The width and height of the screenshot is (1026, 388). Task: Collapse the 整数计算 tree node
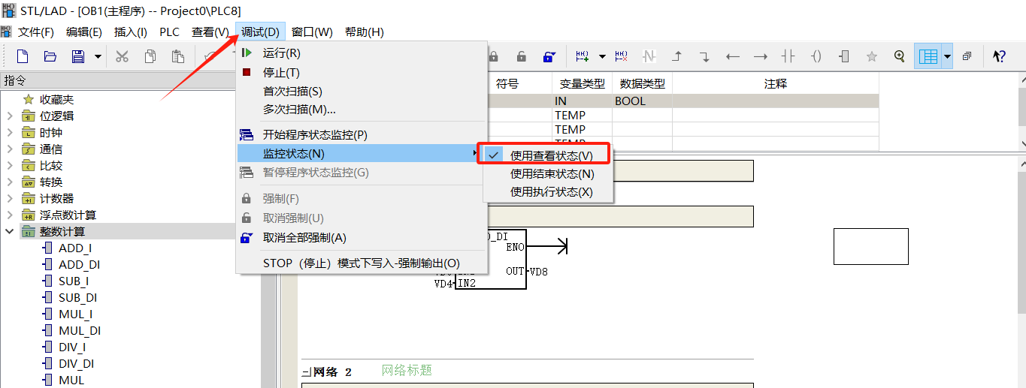pyautogui.click(x=10, y=232)
